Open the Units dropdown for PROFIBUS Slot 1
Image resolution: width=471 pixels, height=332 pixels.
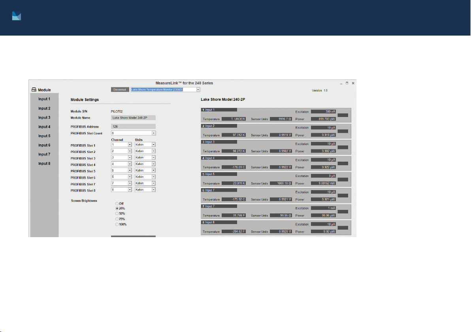point(153,145)
